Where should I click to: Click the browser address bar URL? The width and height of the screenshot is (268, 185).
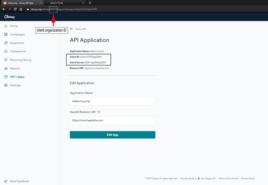(64, 9)
